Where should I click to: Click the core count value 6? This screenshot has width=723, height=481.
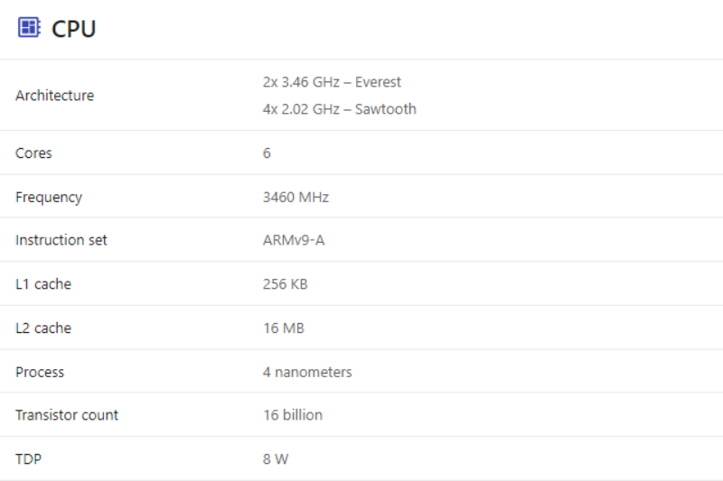267,153
